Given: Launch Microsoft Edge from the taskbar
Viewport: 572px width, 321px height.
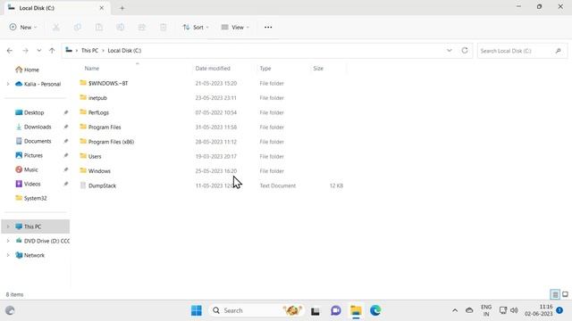Looking at the screenshot, I should tap(375, 310).
